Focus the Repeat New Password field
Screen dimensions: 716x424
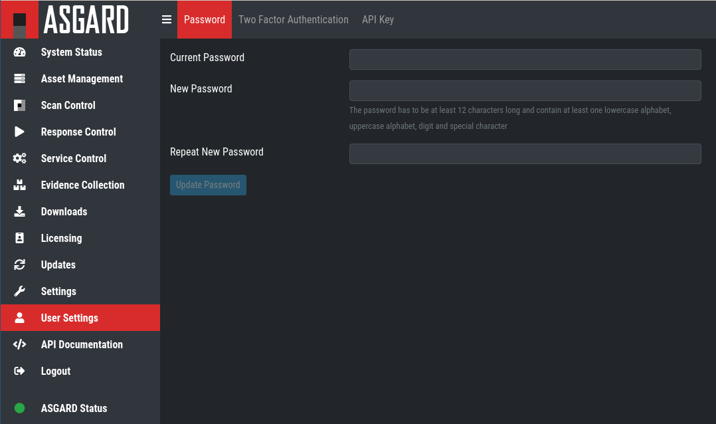[525, 154]
